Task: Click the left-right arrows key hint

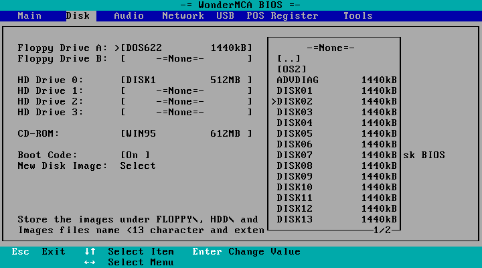Action: [90, 262]
